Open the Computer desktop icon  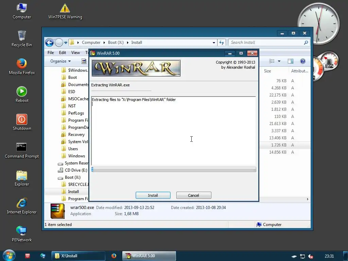pos(21,11)
